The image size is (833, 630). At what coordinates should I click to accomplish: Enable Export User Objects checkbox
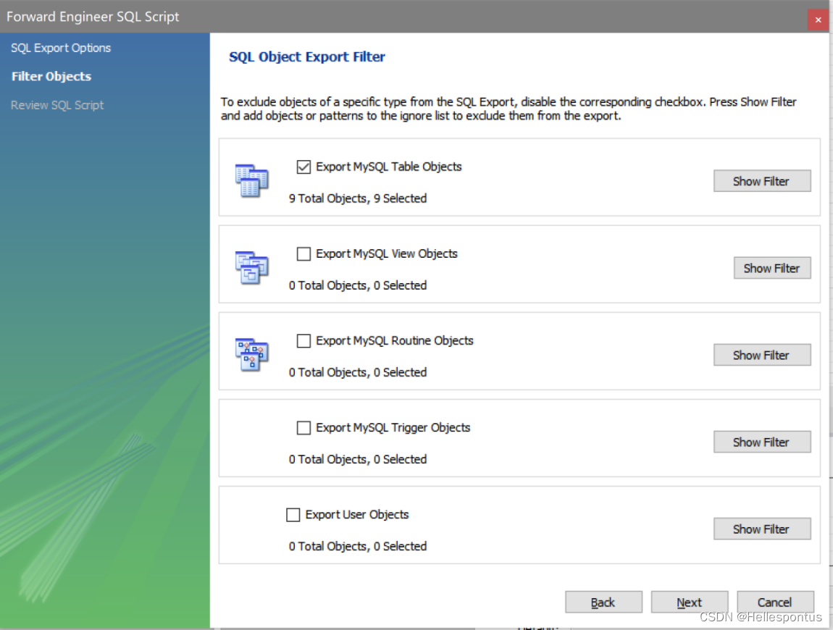pyautogui.click(x=293, y=515)
